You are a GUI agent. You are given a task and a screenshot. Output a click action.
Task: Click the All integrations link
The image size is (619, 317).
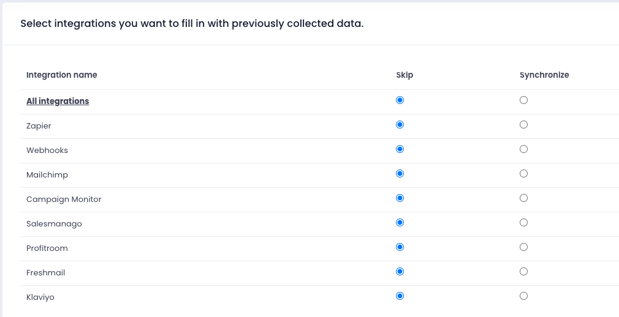point(58,102)
